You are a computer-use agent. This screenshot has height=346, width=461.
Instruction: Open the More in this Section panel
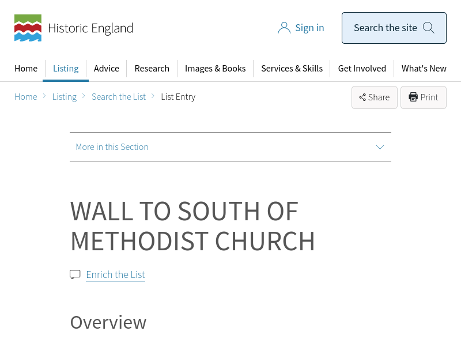(112, 147)
